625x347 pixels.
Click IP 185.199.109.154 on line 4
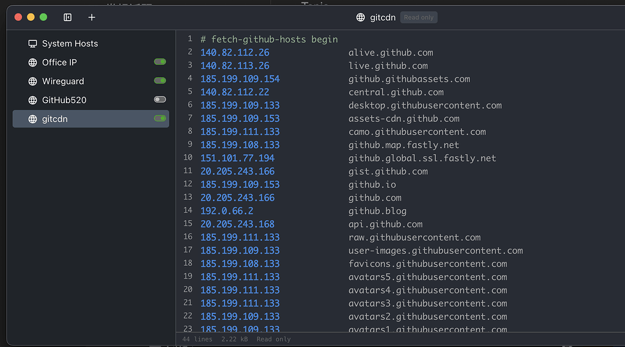click(240, 79)
